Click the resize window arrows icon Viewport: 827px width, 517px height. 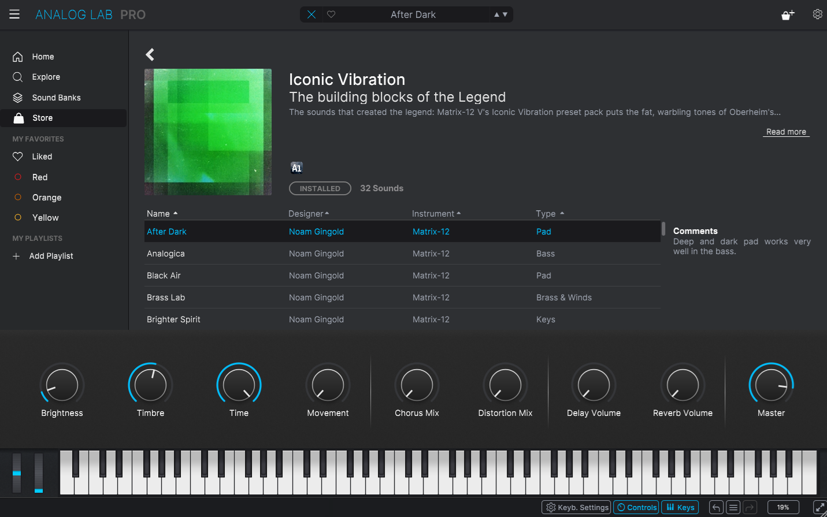coord(820,508)
